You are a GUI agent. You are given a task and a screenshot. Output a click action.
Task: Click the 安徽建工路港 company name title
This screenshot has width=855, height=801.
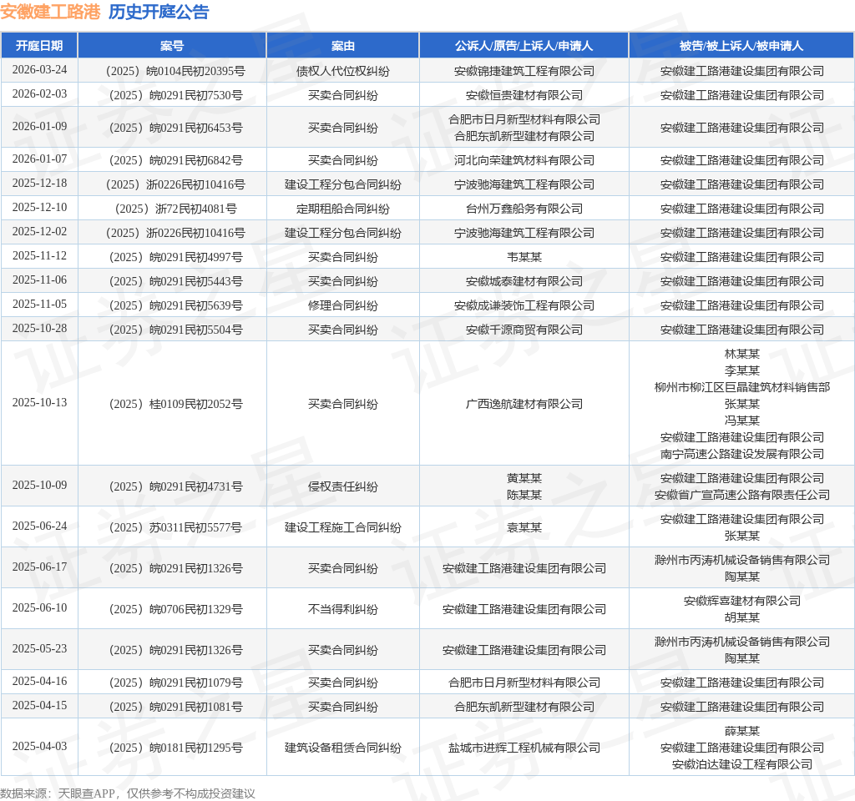point(50,12)
